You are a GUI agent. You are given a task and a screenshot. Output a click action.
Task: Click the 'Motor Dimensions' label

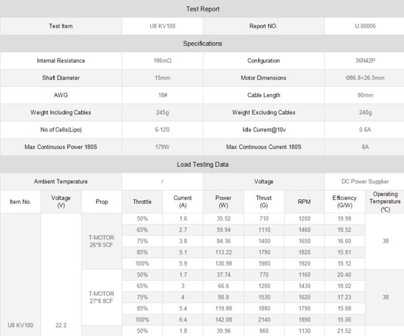click(263, 78)
